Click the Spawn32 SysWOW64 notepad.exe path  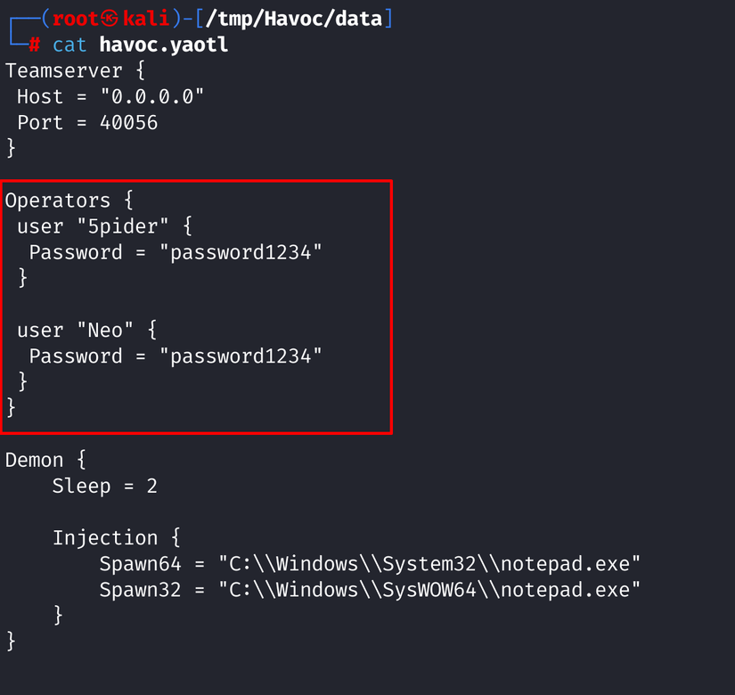pyautogui.click(x=429, y=590)
